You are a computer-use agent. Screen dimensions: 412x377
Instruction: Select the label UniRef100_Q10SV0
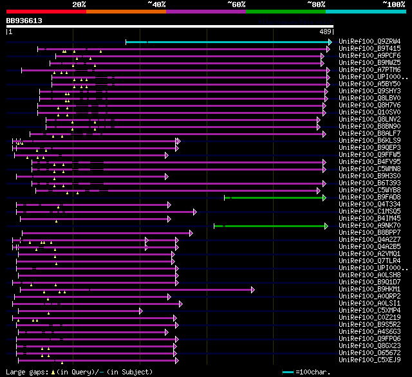(x=370, y=112)
